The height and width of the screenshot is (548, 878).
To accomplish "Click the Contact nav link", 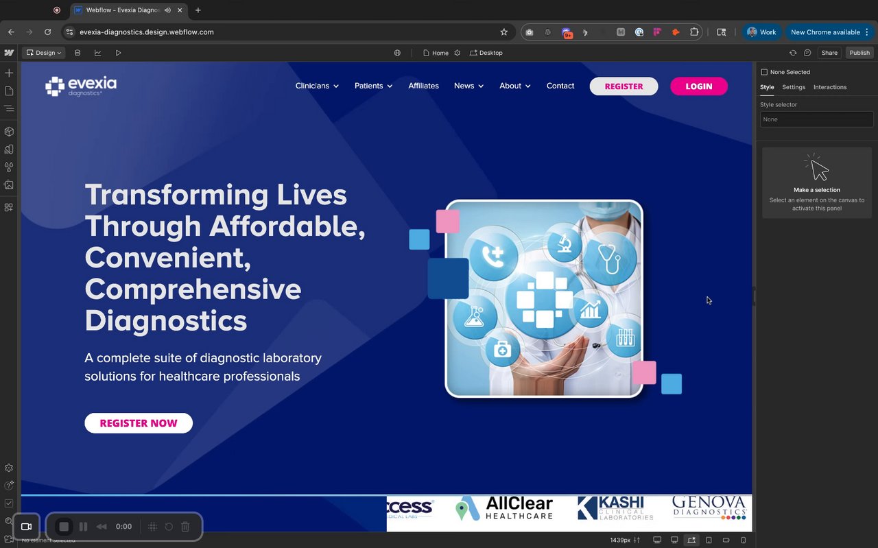I will point(560,86).
